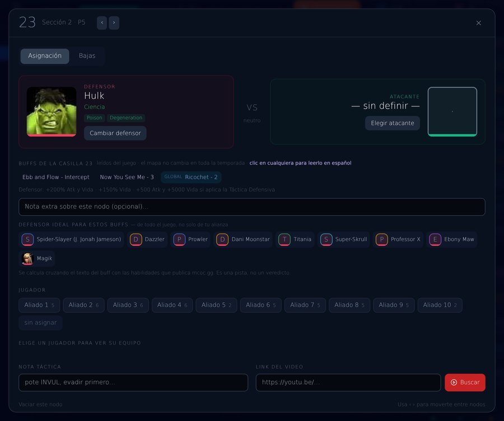The width and height of the screenshot is (504, 421).
Task: Assign node to Aliado 3
Action: [x=128, y=305]
